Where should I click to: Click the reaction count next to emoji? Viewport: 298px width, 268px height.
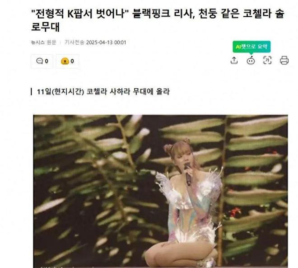(x=72, y=61)
